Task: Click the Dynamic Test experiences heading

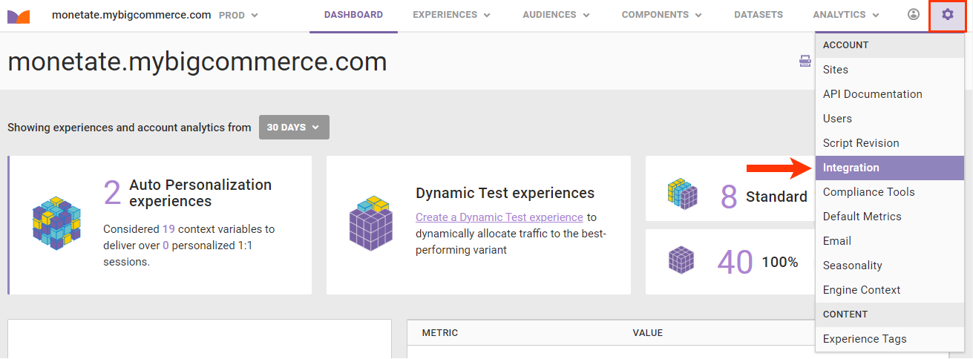Action: [505, 193]
